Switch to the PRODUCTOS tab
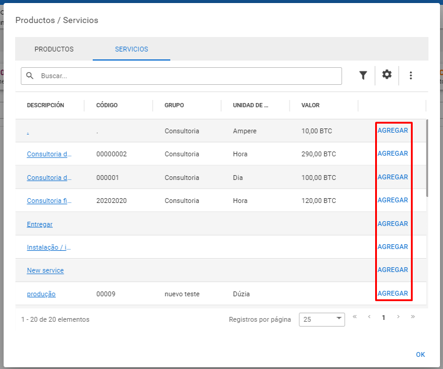This screenshot has height=369, width=443. click(54, 49)
